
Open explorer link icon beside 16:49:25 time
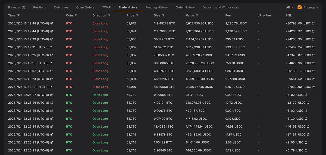click(52, 55)
